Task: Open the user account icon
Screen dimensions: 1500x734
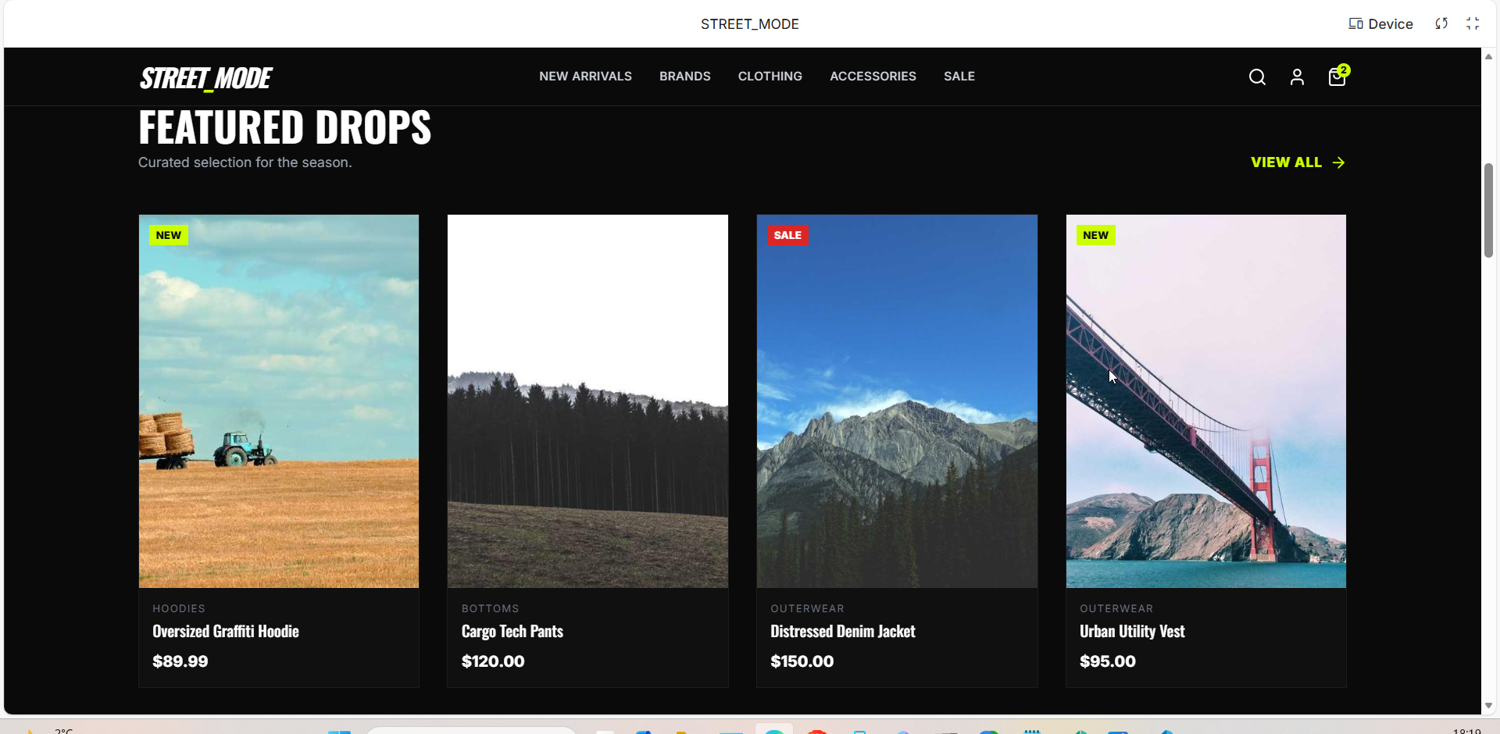Action: pyautogui.click(x=1297, y=77)
